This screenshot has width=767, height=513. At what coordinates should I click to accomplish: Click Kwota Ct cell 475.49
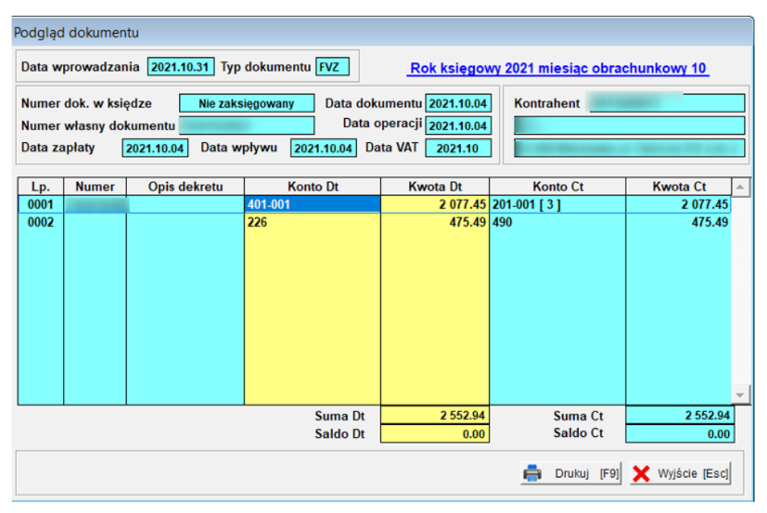pyautogui.click(x=678, y=222)
